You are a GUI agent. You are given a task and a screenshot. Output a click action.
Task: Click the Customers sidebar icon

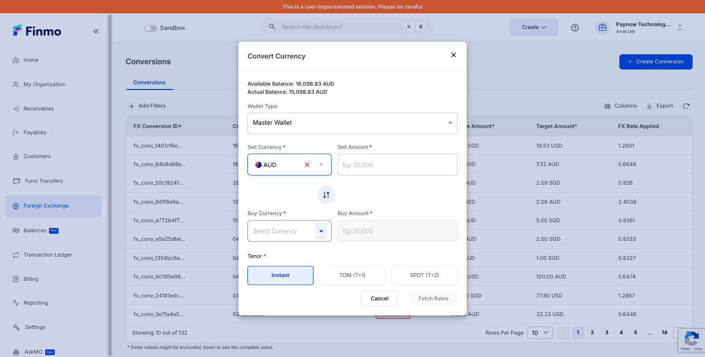pyautogui.click(x=16, y=156)
